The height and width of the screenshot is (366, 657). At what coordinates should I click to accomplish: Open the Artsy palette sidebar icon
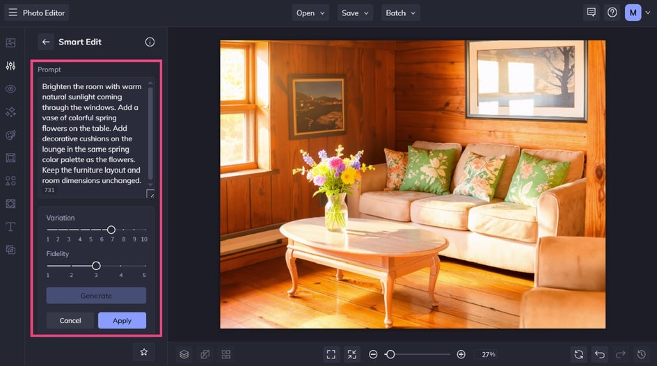click(11, 135)
